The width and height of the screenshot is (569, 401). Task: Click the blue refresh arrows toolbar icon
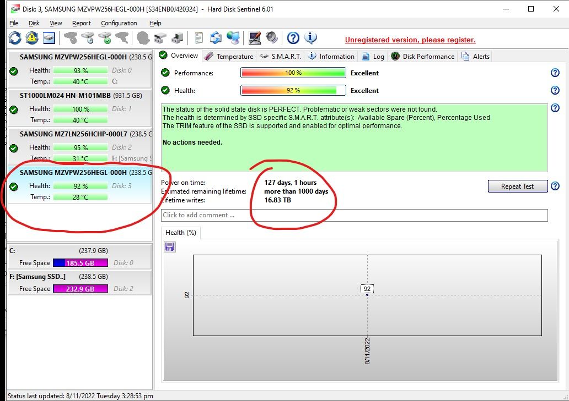(15, 37)
